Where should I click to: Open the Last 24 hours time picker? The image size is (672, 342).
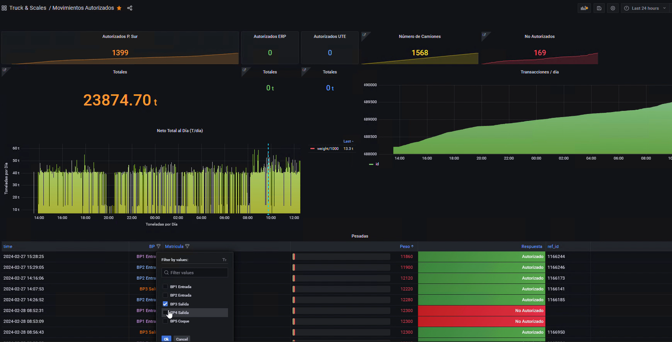[x=645, y=8]
